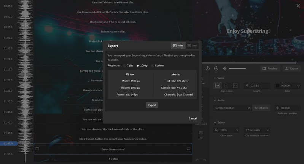Close the editor with top-right X
Screen dimensions: 304x164
click(x=298, y=6)
